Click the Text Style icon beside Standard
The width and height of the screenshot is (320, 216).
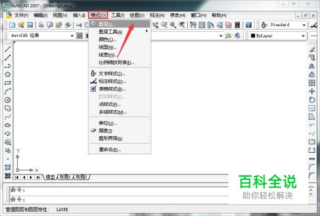click(x=264, y=25)
